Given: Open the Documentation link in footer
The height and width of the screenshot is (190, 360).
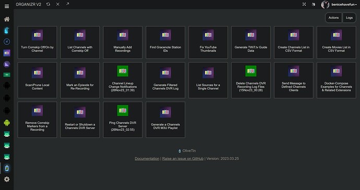Looking at the screenshot, I should 147,159.
